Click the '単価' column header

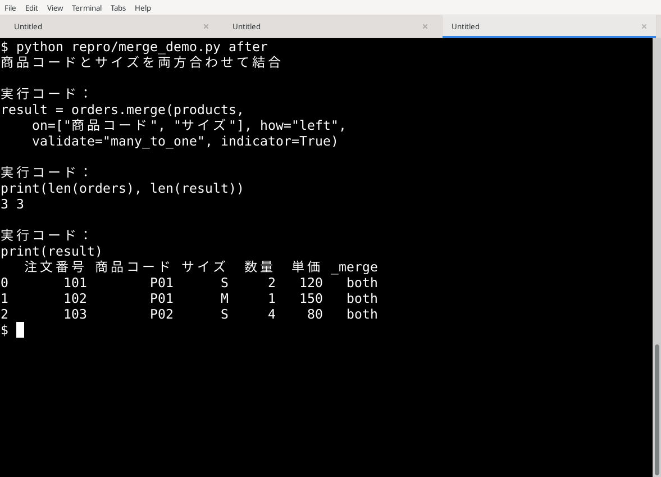306,267
